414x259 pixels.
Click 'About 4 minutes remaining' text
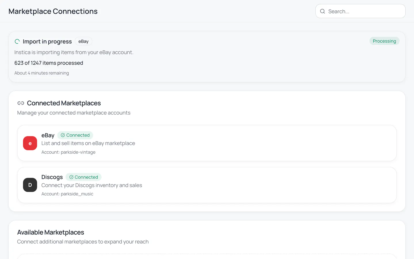point(42,73)
